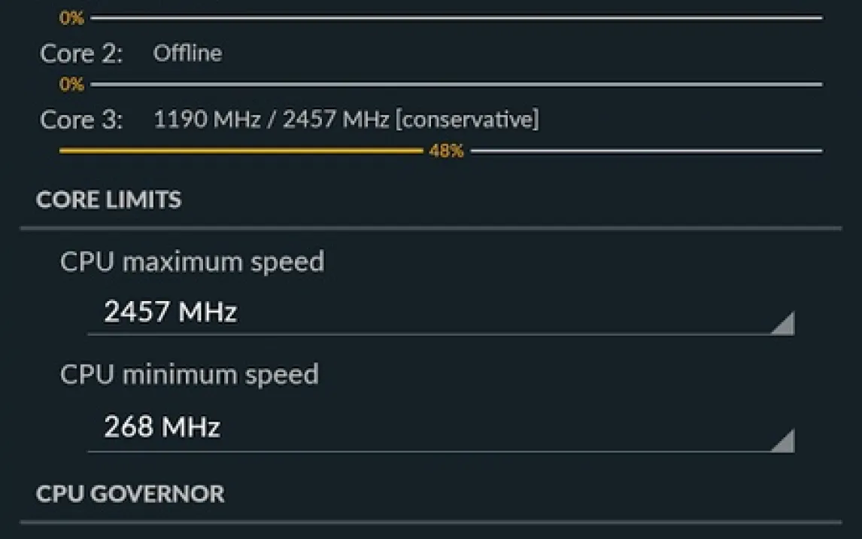Tap the CPU minimum speed label
The height and width of the screenshot is (539, 862).
[x=189, y=375]
